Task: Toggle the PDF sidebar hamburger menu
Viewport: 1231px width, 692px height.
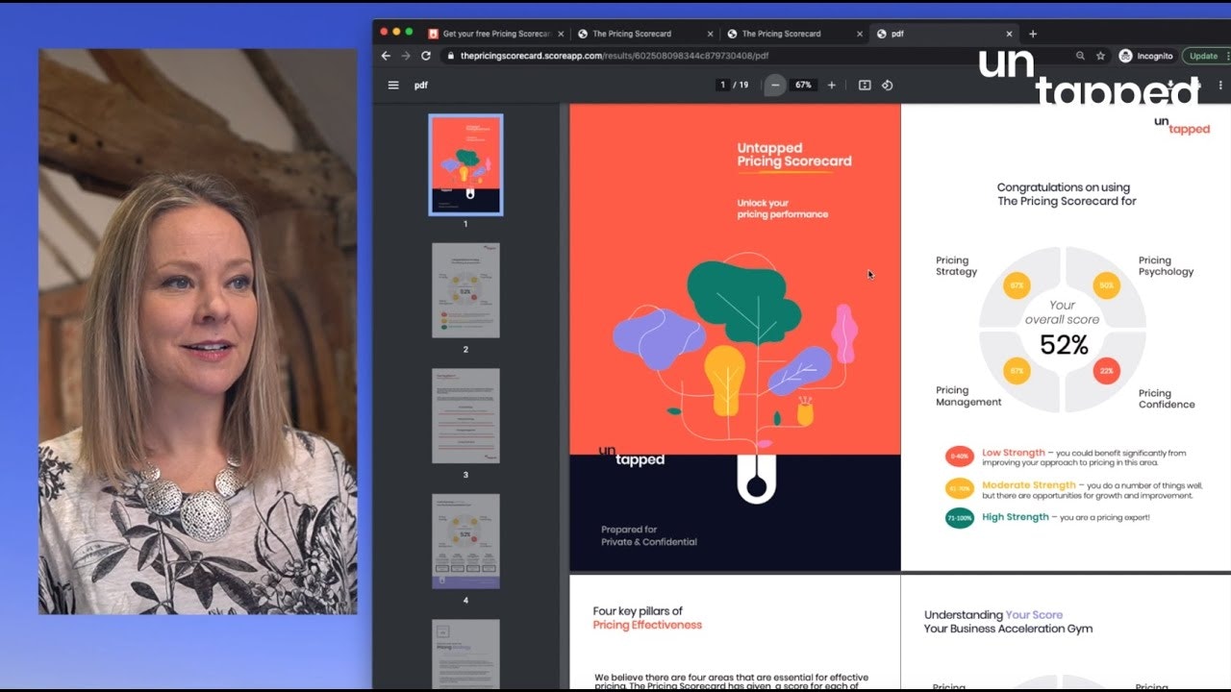Action: click(x=393, y=85)
